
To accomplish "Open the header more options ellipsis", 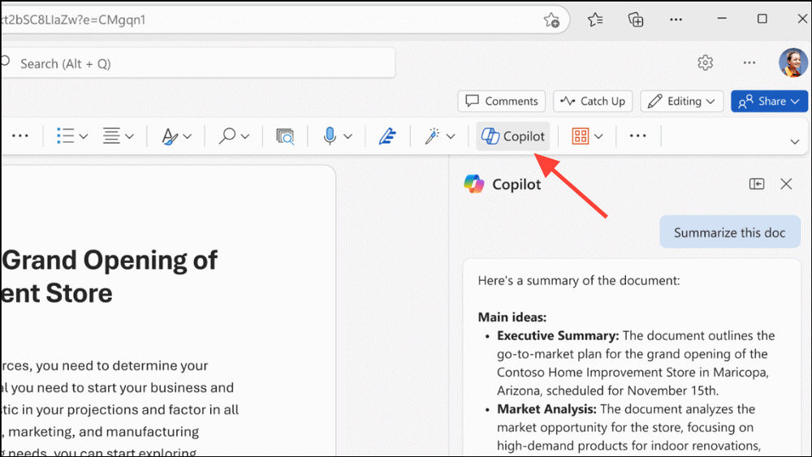I will [x=749, y=63].
